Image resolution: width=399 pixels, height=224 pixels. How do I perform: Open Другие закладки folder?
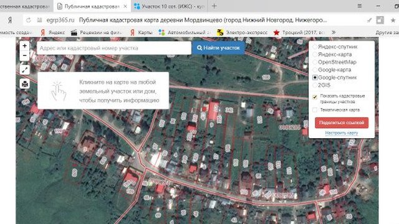(x=387, y=32)
